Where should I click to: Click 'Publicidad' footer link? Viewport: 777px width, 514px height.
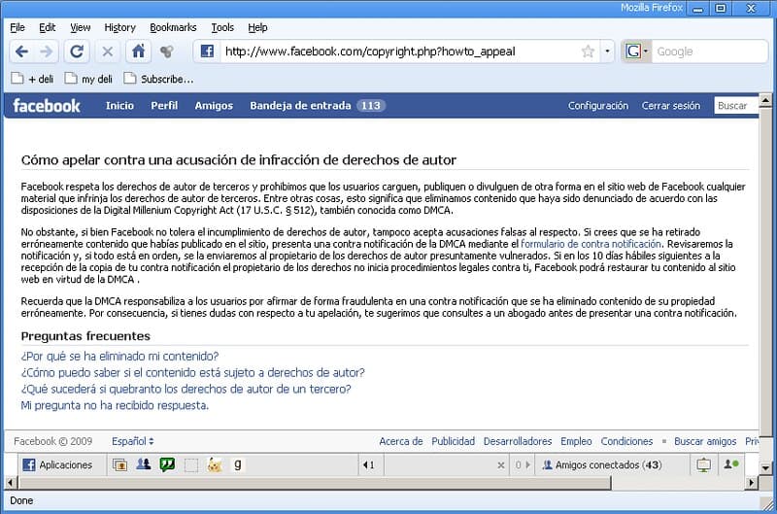[453, 441]
